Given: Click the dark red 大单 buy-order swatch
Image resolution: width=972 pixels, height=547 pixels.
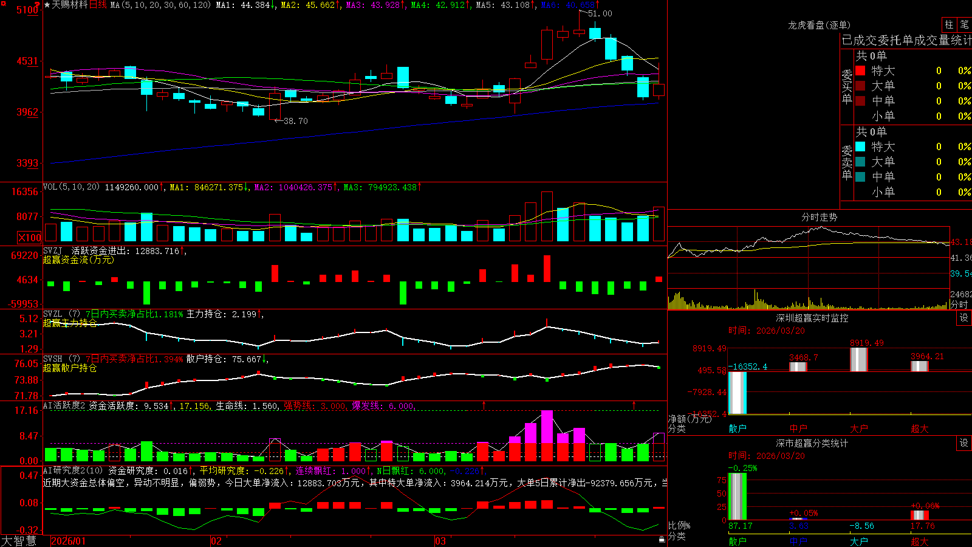Looking at the screenshot, I should click(860, 86).
